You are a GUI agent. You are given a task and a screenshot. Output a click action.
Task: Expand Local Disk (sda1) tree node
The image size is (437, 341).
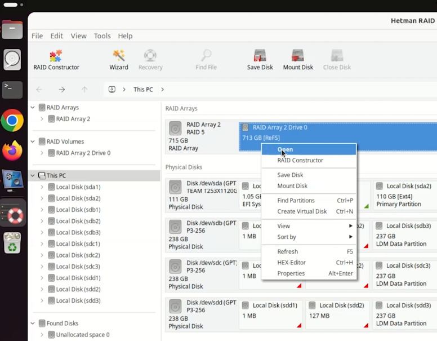point(42,187)
